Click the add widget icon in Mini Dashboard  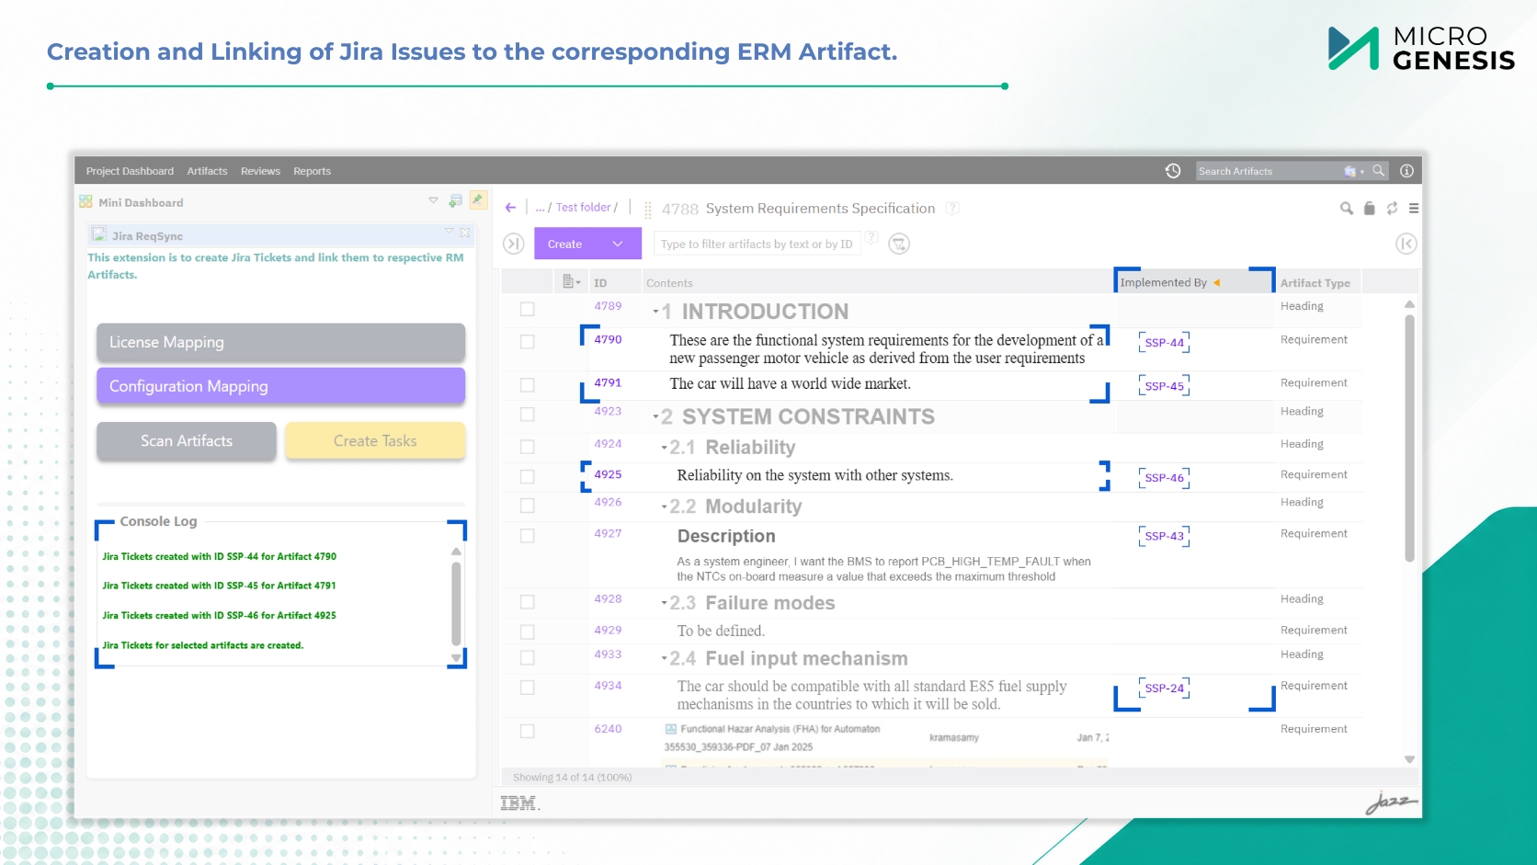[455, 201]
